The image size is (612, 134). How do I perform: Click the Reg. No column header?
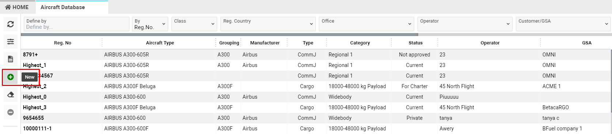(63, 43)
